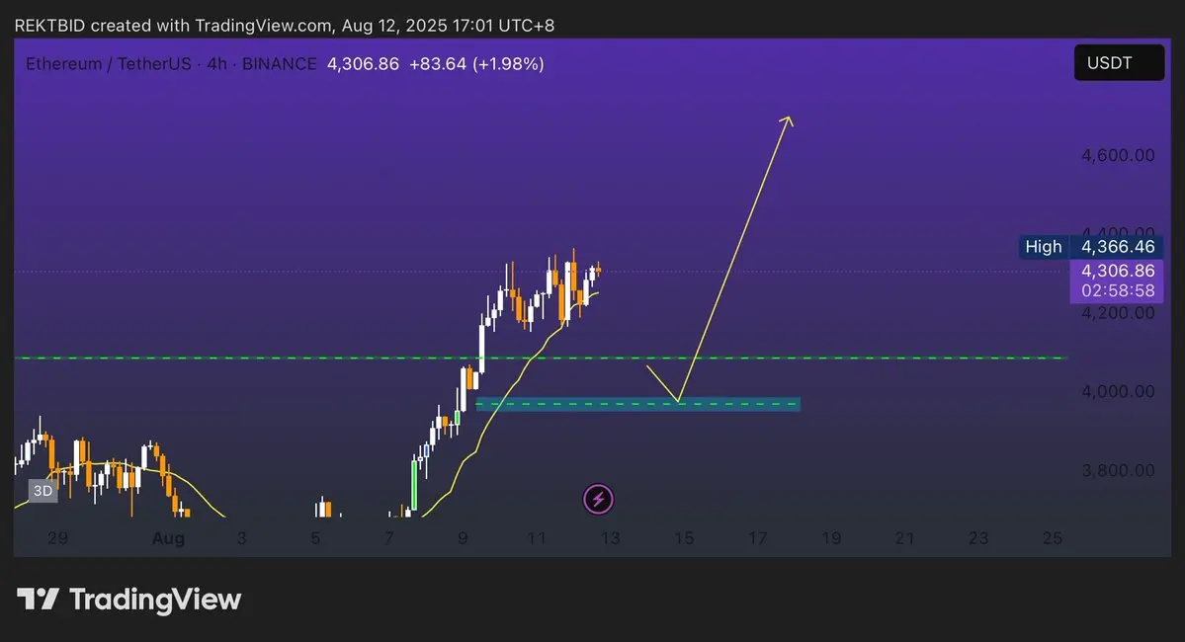1185x642 pixels.
Task: Click the USDT currency button
Action: point(1119,62)
